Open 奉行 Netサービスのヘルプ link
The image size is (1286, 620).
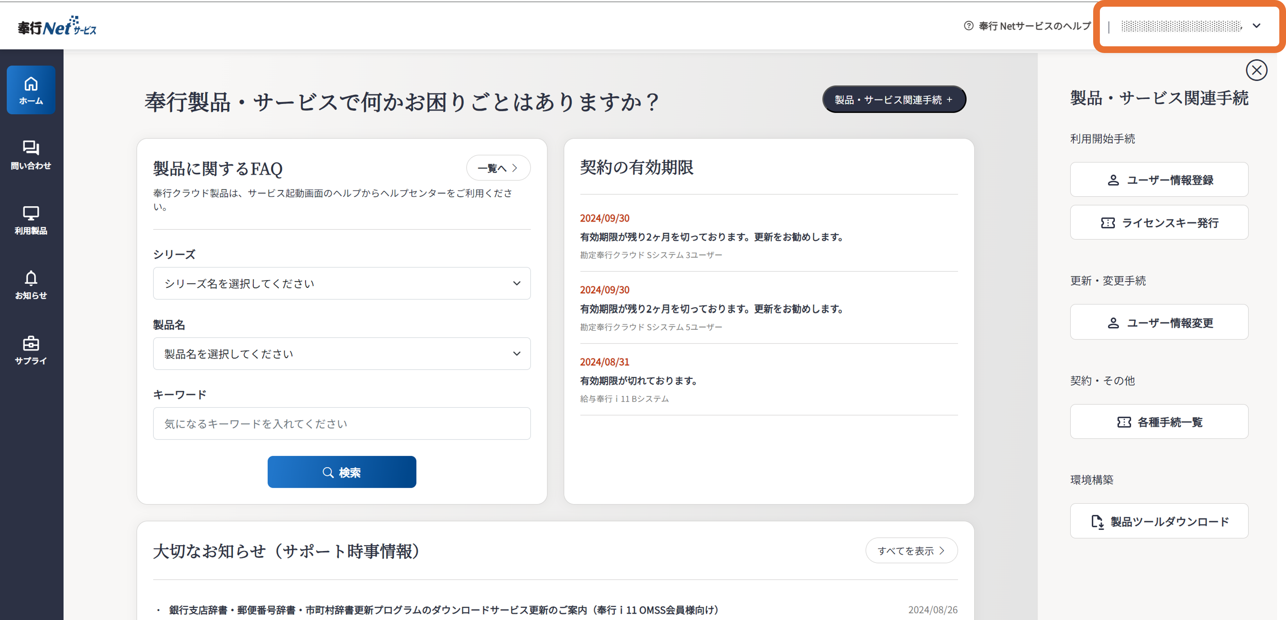click(x=1034, y=26)
